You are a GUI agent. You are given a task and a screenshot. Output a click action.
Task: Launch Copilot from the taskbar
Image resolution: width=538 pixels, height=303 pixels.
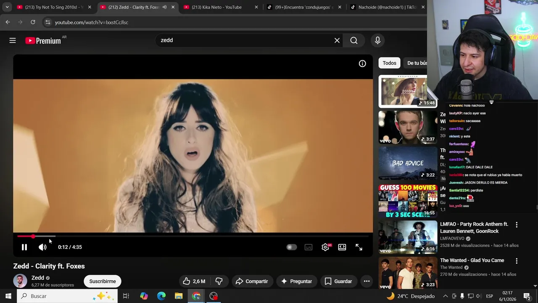(144, 296)
